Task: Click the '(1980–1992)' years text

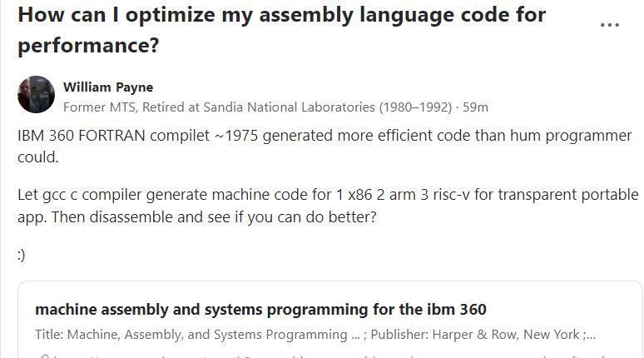Action: (x=415, y=107)
